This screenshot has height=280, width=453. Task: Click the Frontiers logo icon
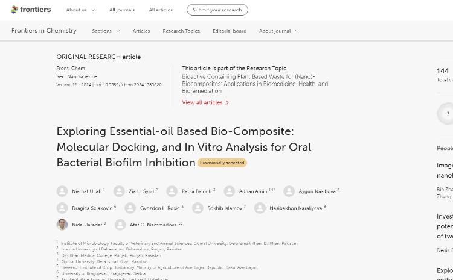pos(14,10)
